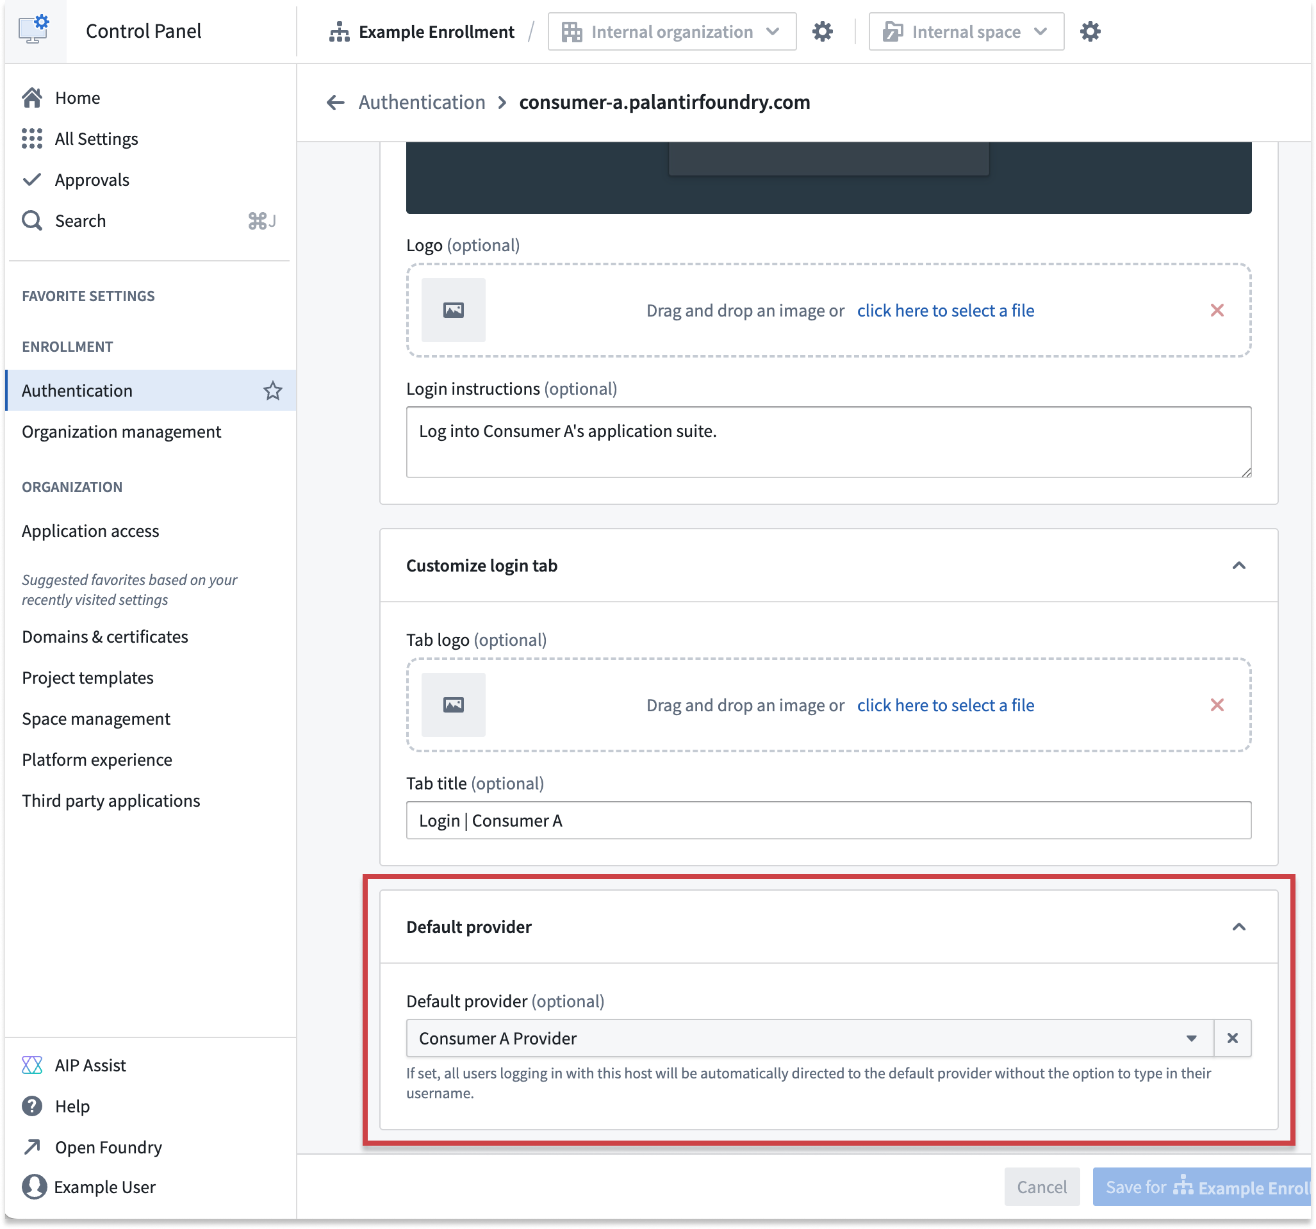Viewport: 1316px width, 1229px height.
Task: Collapse the Customize login tab section
Action: (1239, 566)
